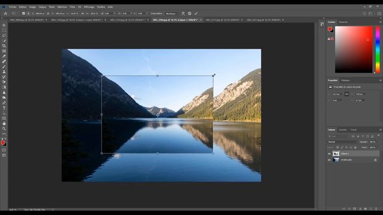Open the Fond fill value dropdown arrow
This screenshot has height=215, width=383.
coord(378,148)
